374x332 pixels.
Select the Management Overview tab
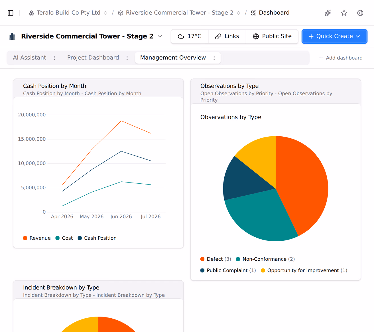coord(173,58)
